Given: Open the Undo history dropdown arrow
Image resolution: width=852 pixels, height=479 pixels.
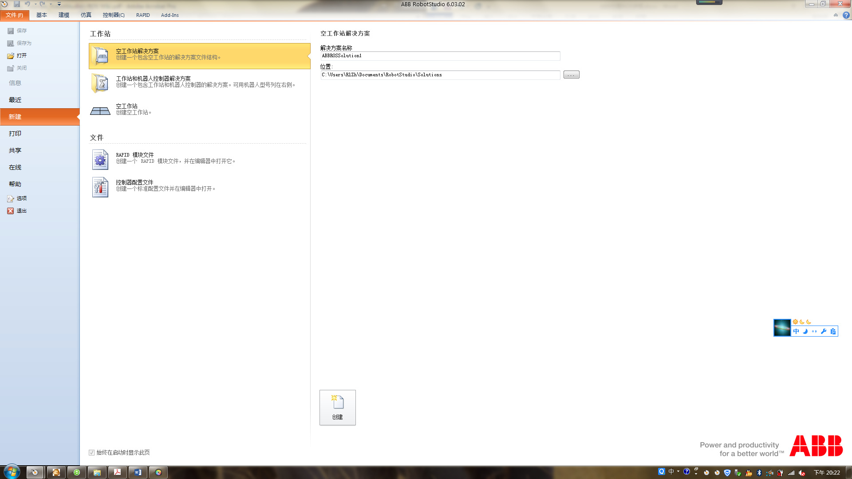Looking at the screenshot, I should [35, 4].
